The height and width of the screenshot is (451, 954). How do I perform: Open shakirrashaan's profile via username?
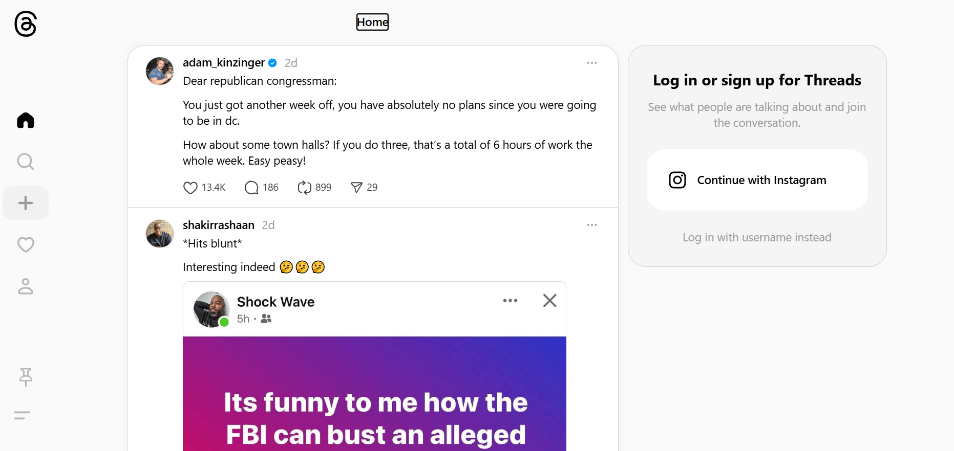coord(219,225)
